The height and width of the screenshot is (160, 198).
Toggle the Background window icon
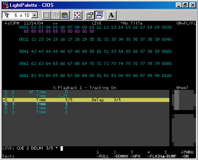click(x=99, y=15)
